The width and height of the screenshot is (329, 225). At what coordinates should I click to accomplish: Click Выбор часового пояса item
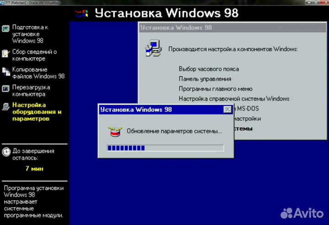[x=209, y=69]
